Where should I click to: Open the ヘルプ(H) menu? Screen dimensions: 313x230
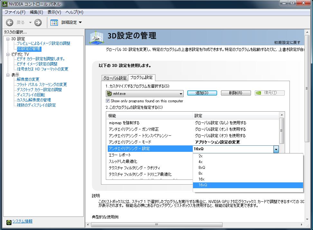pyautogui.click(x=74, y=12)
